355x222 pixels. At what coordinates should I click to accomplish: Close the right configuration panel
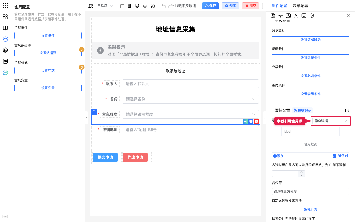348,16
